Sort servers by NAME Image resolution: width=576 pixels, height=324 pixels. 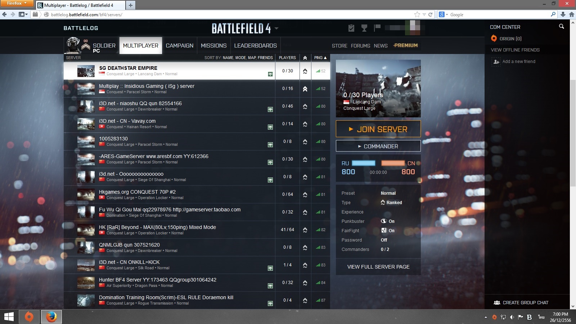[228, 58]
